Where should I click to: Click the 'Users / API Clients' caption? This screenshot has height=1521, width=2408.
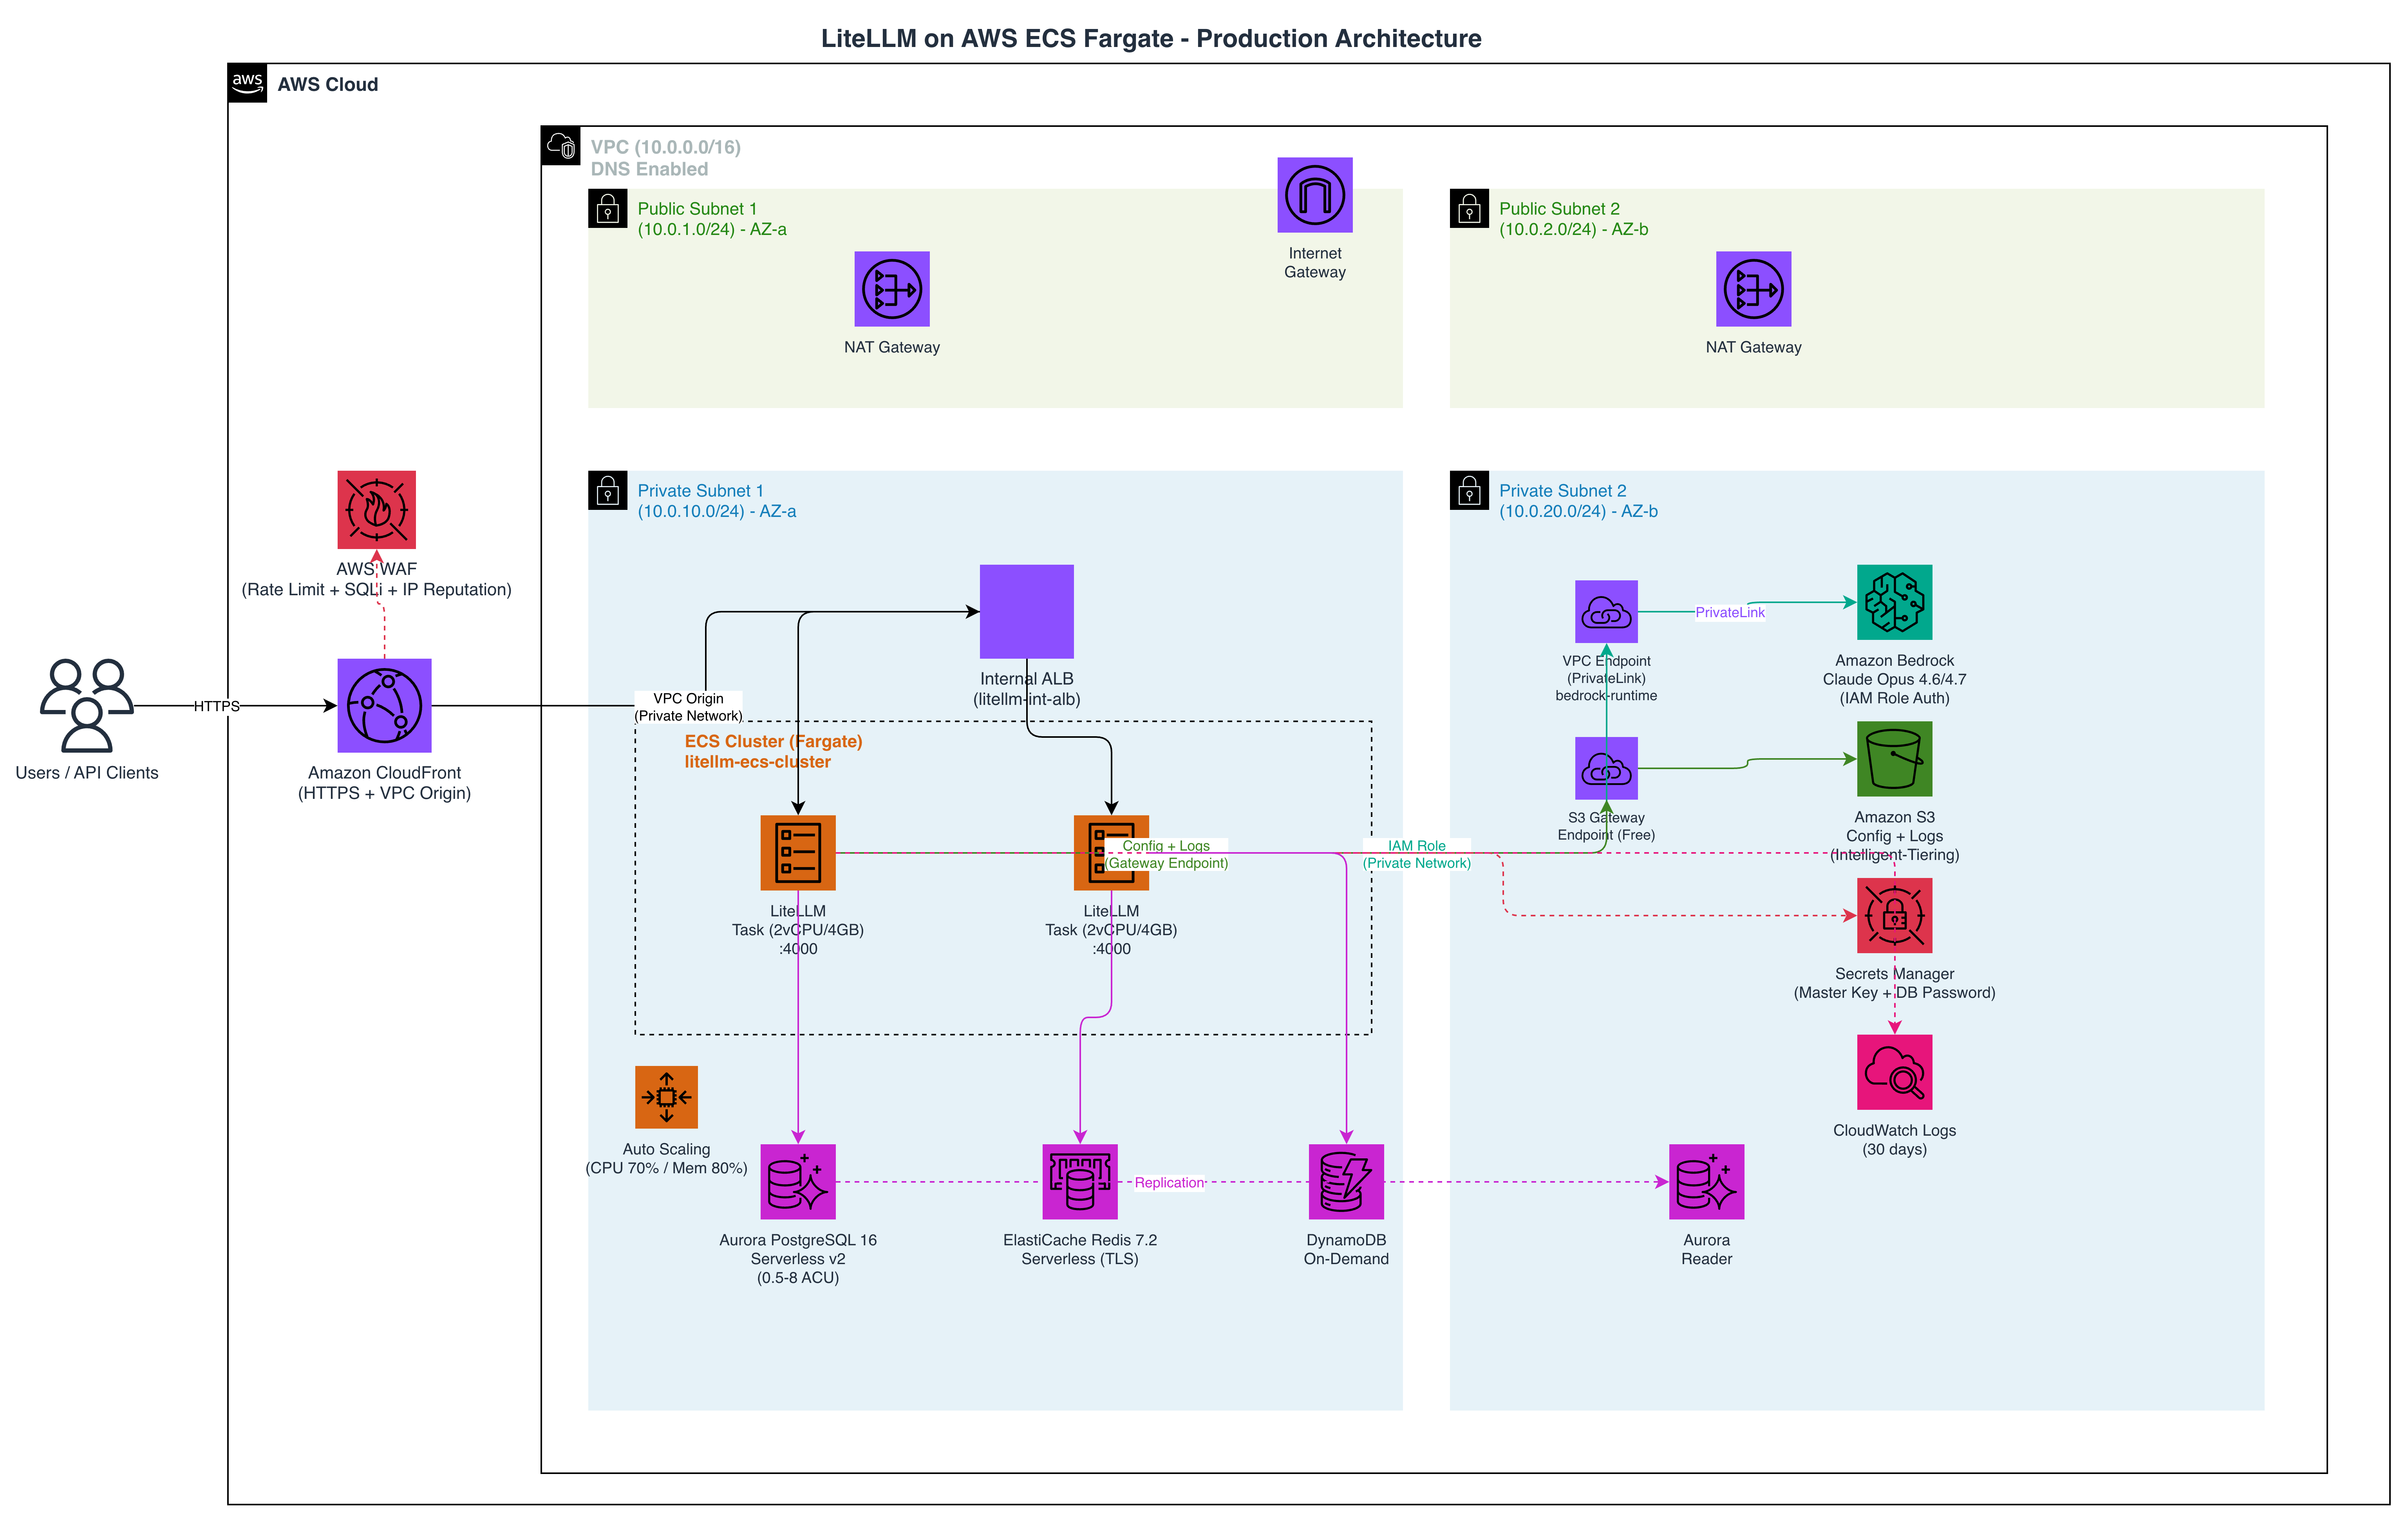(x=87, y=773)
